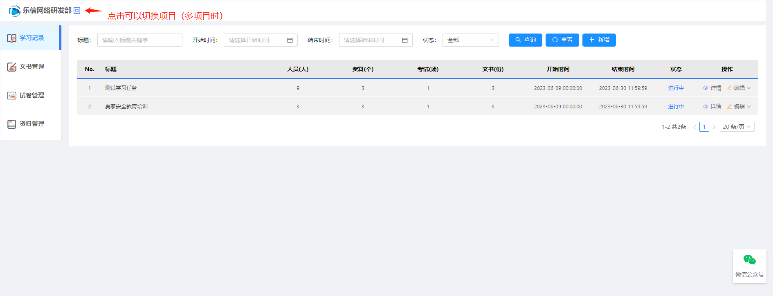Focus the 标题 keyword input field

click(x=139, y=40)
